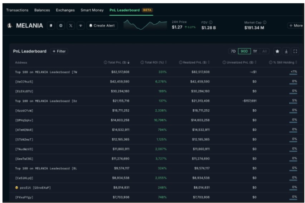Image resolution: width=305 pixels, height=203 pixels.
Task: Click the $191.34 M Market Cap value
Action: coord(254,28)
